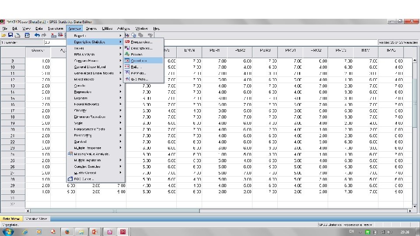Click the cell value edit field
This screenshot has width=420, height=236.
[210, 42]
